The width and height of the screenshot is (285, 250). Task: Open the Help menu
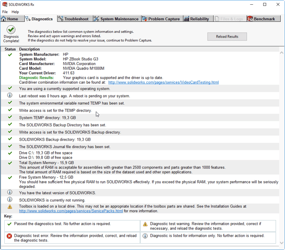tap(15, 12)
